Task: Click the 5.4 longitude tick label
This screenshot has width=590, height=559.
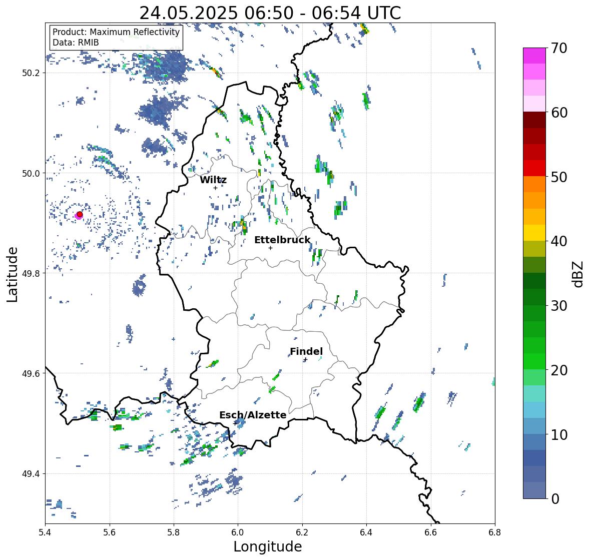Action: [45, 532]
